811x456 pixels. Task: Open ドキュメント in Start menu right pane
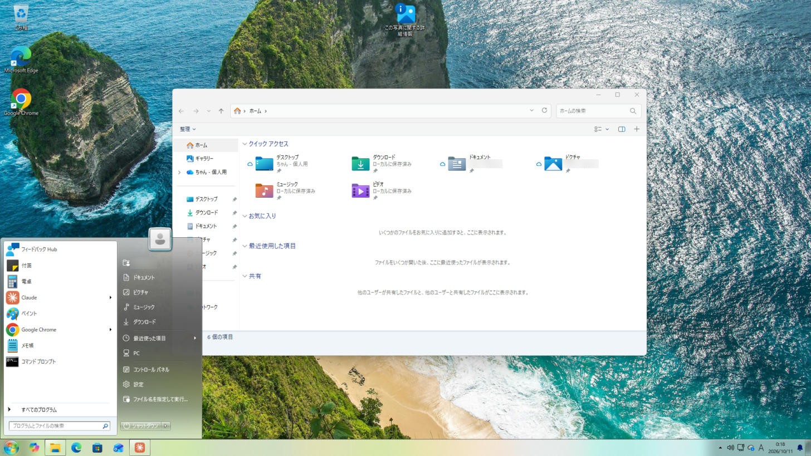[159, 278]
